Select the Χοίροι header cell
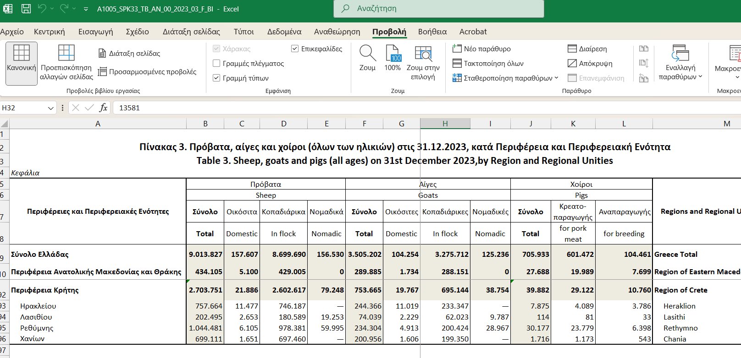Viewport: 741px width, 358px height. click(x=581, y=184)
